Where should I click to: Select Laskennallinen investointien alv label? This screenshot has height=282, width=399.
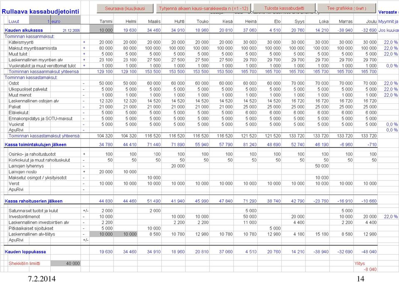(x=39, y=222)
